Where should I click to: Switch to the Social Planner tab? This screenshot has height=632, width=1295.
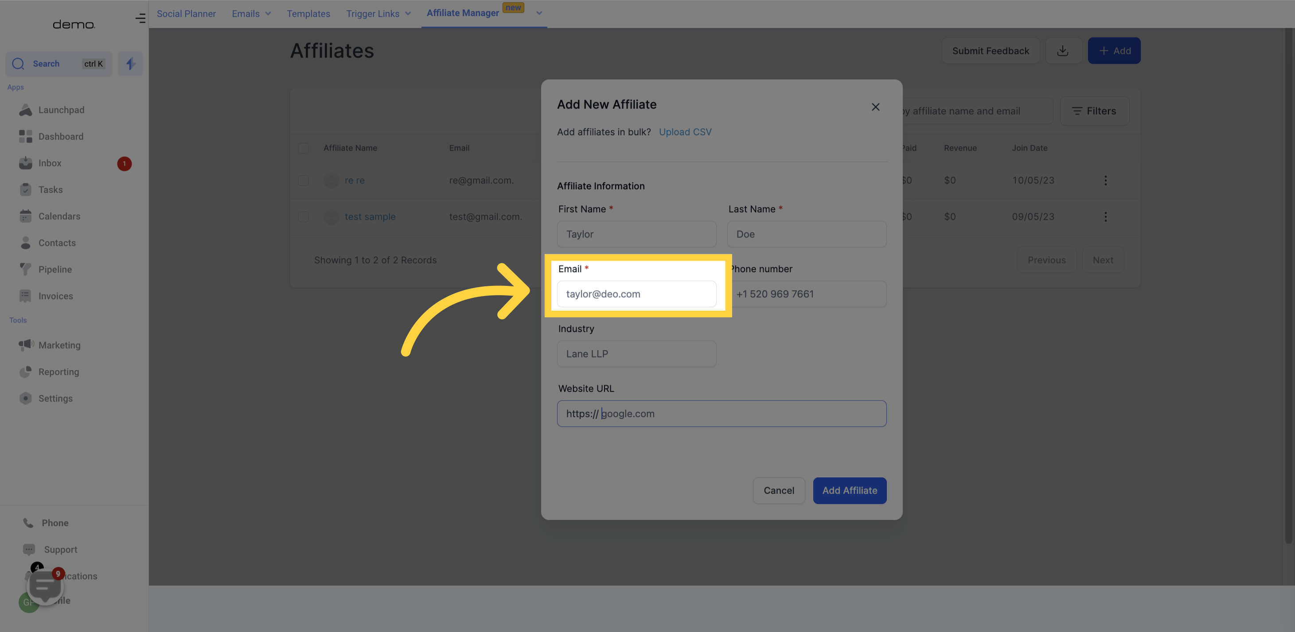click(x=186, y=14)
